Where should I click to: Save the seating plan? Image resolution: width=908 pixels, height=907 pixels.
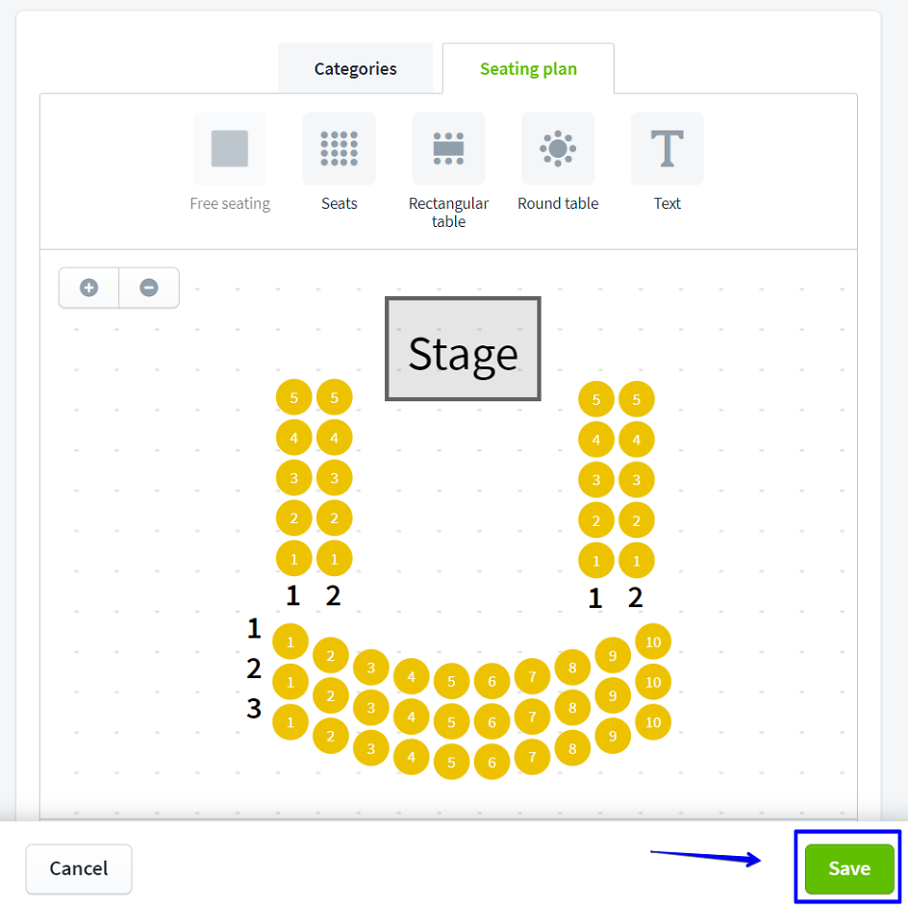click(x=849, y=869)
